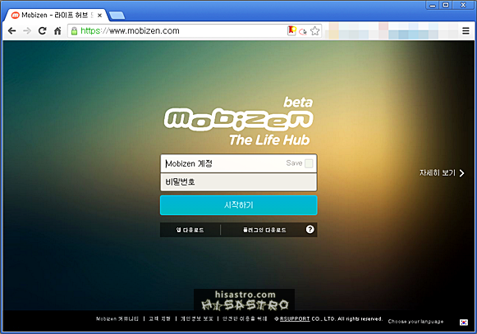This screenshot has width=477, height=334.
Task: Click the help question mark icon
Action: 310,229
